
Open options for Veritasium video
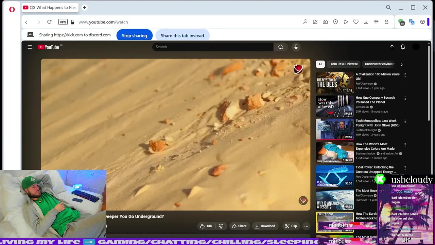pyautogui.click(x=405, y=98)
